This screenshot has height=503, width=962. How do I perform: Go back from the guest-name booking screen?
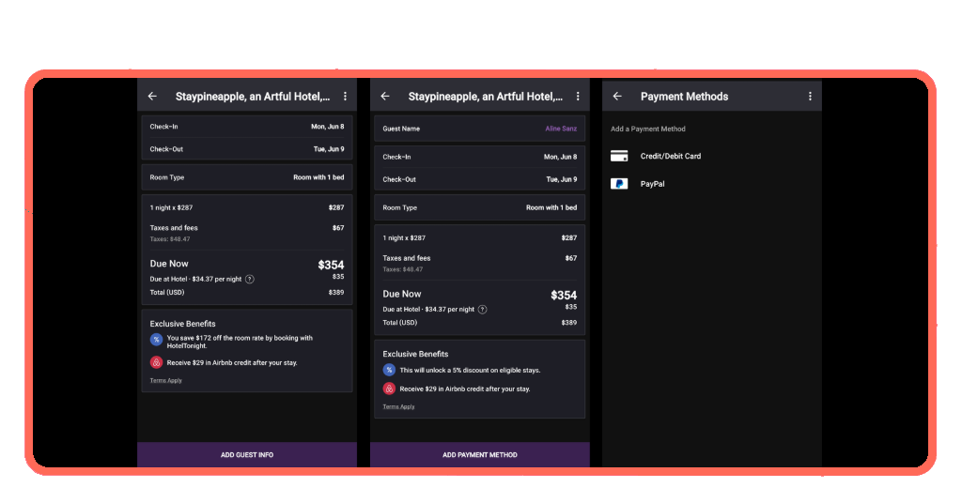coord(384,96)
